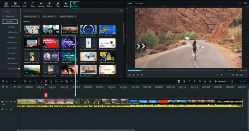Zoom out the timeline with minus

pos(215,82)
